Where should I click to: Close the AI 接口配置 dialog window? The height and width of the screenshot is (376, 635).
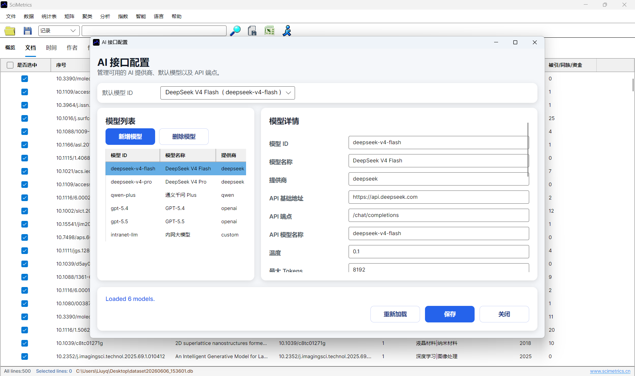point(535,42)
